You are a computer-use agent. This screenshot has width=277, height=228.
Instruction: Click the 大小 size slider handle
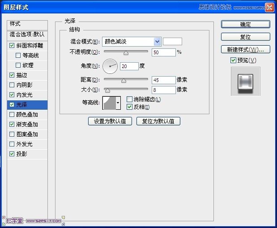pyautogui.click(x=107, y=90)
